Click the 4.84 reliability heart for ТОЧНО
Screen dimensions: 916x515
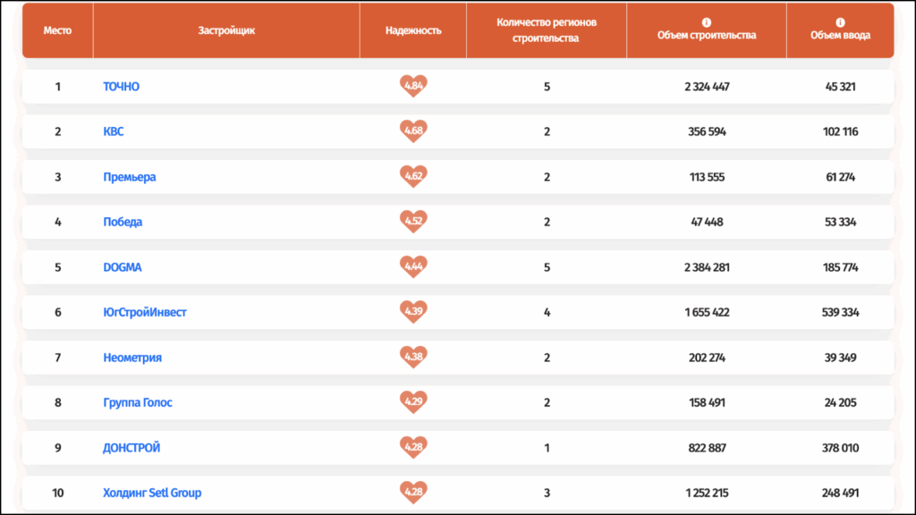413,87
